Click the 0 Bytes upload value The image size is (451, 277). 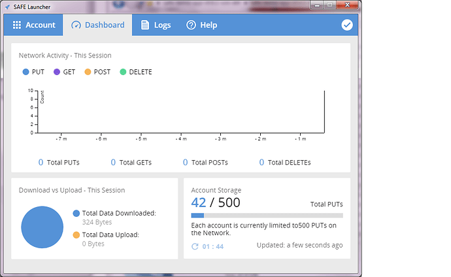93,244
